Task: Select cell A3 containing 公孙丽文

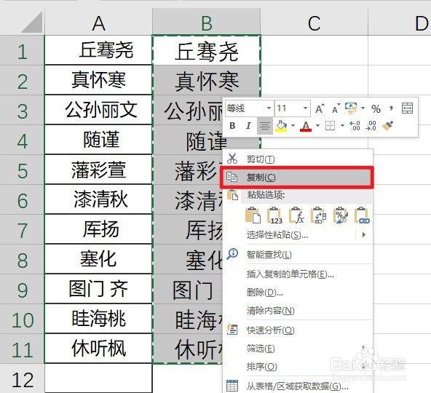Action: 98,110
